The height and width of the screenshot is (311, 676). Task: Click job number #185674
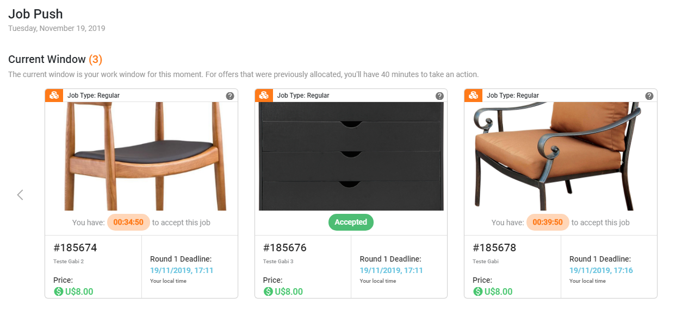click(x=75, y=248)
